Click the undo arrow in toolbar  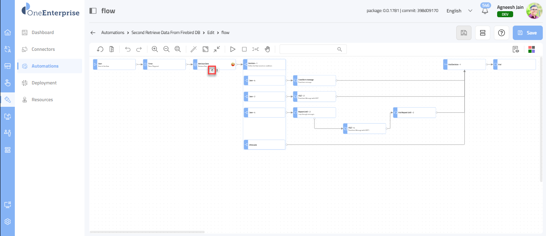click(x=128, y=49)
